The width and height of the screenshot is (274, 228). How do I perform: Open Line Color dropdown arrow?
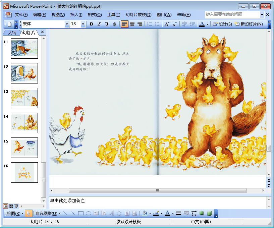point(161,213)
